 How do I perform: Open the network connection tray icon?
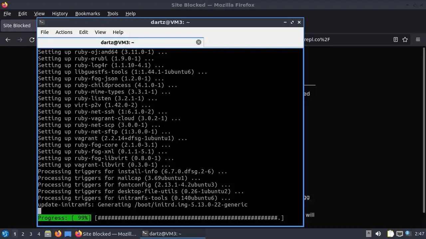400,234
